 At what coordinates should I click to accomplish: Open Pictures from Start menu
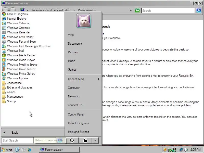73,52
